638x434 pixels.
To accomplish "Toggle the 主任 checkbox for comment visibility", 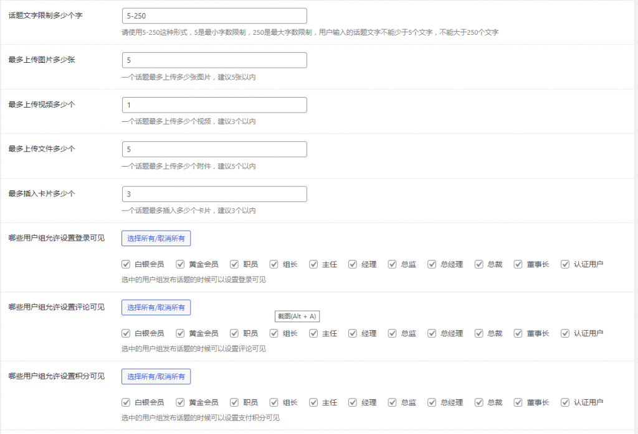I will pos(314,333).
